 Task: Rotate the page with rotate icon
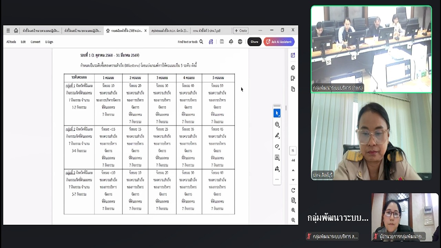pos(293,190)
